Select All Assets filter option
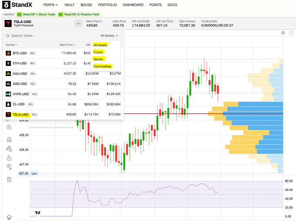Screen dimensions: 296x221 click(100, 45)
